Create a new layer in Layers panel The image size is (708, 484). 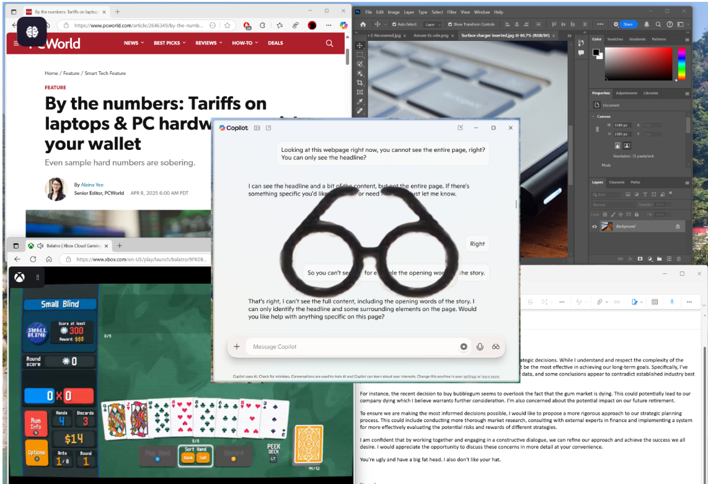669,258
